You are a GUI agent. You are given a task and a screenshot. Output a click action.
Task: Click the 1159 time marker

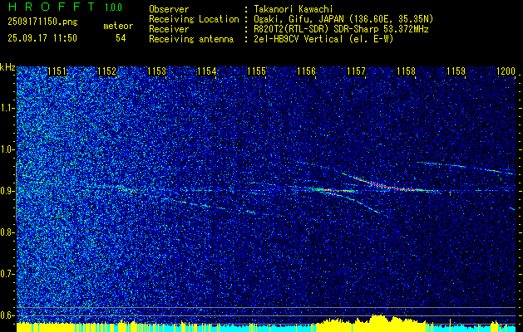(456, 71)
